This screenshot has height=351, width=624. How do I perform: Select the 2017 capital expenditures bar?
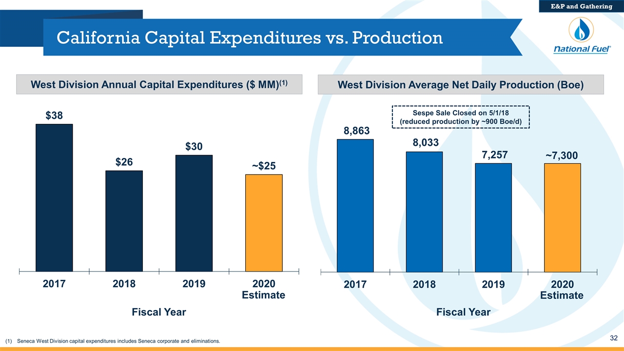coord(54,197)
